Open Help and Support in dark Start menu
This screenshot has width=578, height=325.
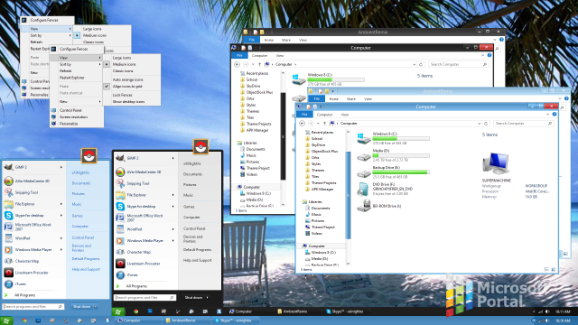click(198, 260)
